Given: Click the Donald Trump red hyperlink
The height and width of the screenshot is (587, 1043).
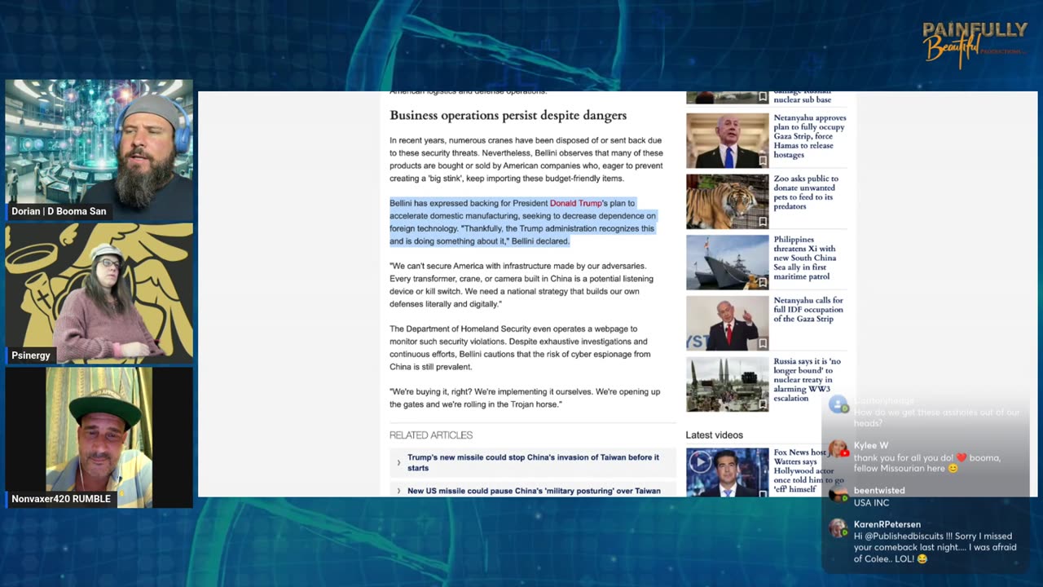Looking at the screenshot, I should 575,203.
